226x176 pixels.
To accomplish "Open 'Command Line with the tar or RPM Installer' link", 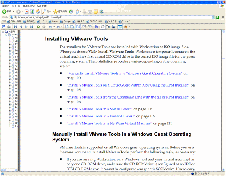I will 128,97.
